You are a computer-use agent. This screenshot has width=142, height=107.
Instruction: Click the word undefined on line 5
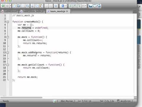(41, 28)
